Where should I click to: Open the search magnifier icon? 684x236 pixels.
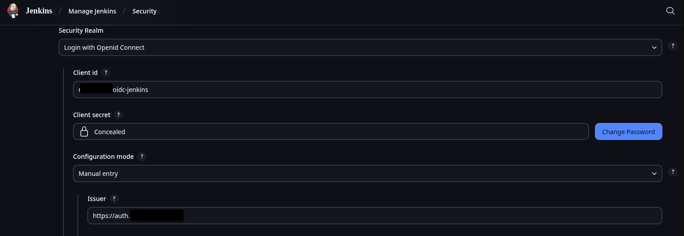click(x=670, y=11)
